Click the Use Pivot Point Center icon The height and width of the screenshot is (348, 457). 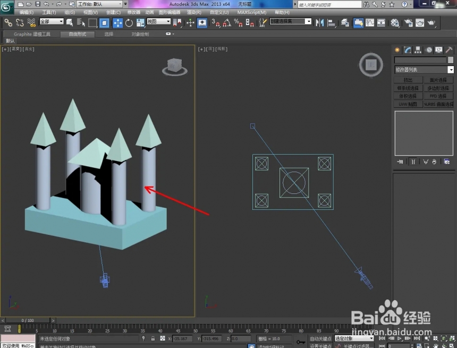[x=177, y=23]
